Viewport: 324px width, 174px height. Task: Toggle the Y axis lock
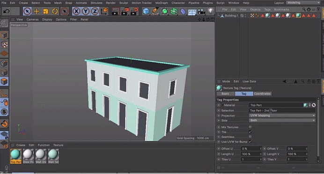point(86,11)
